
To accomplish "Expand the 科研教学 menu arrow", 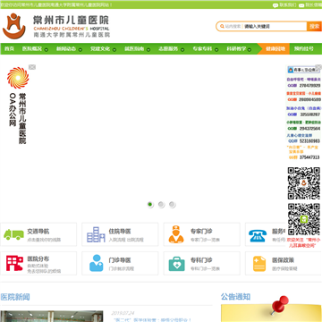I will [x=250, y=50].
